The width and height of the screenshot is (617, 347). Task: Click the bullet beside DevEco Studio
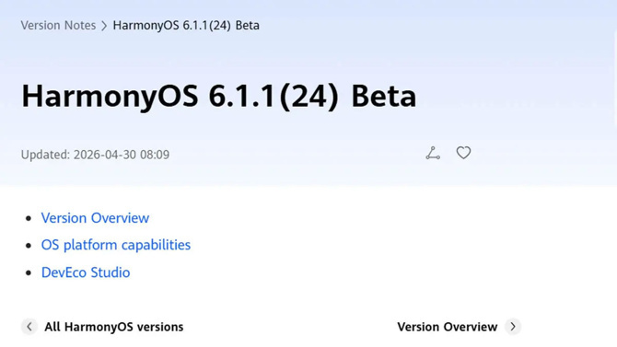[x=29, y=272]
